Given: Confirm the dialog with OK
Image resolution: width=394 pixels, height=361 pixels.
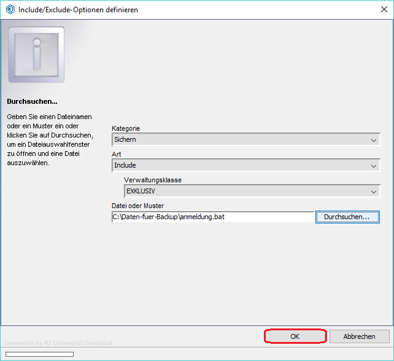Looking at the screenshot, I should click(295, 336).
